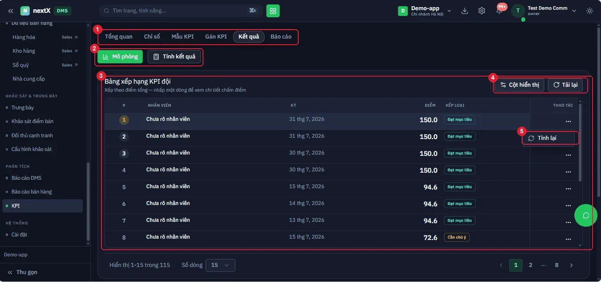Click the gold rank 1 medal badge

tap(124, 120)
